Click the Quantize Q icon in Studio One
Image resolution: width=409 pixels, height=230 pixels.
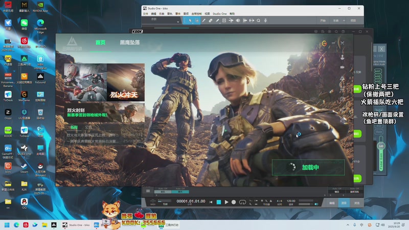tap(258, 20)
